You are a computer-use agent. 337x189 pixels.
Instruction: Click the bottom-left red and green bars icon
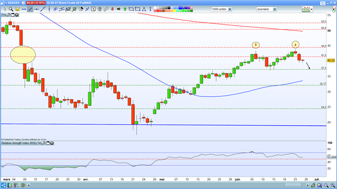click(23, 185)
